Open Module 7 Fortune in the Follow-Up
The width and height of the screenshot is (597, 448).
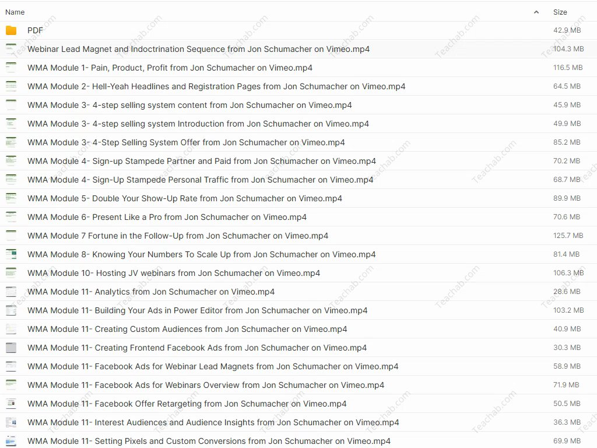[177, 236]
